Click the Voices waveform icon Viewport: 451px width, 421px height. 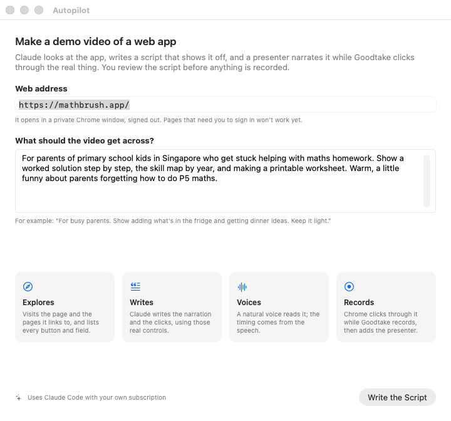(242, 286)
